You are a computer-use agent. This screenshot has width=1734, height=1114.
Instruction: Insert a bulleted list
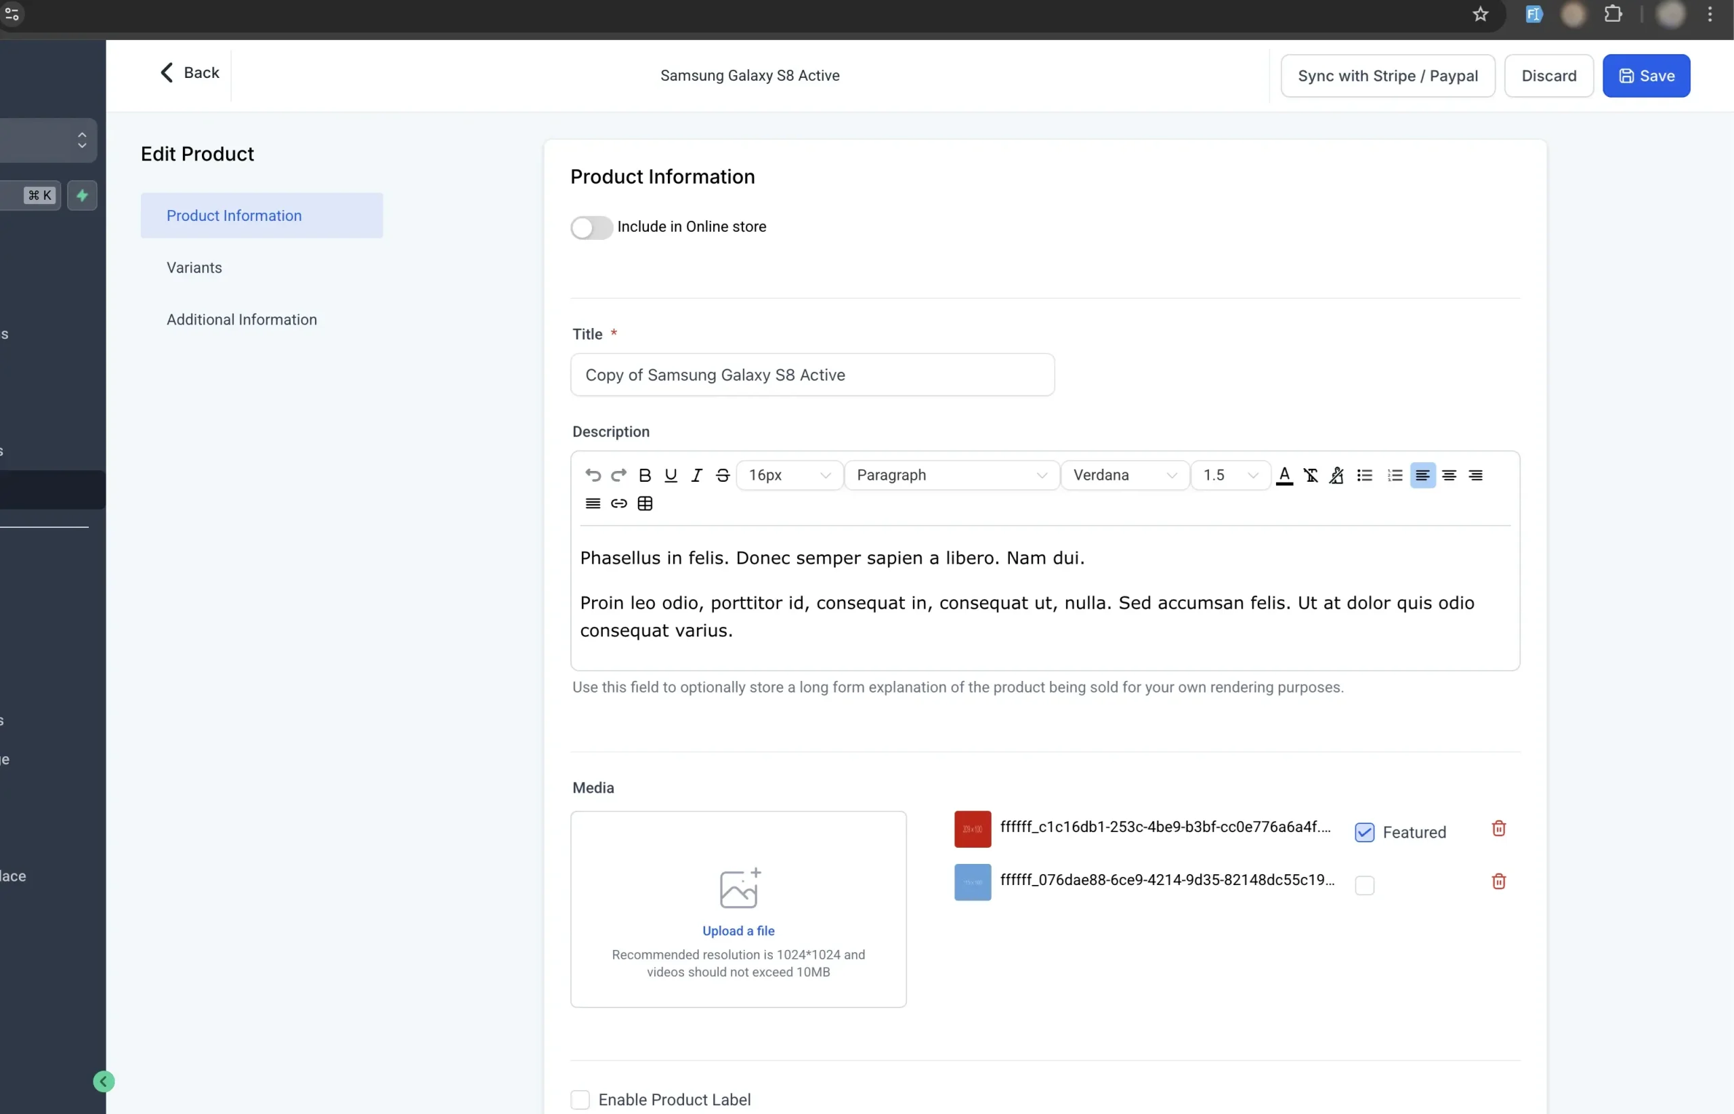coord(1364,475)
